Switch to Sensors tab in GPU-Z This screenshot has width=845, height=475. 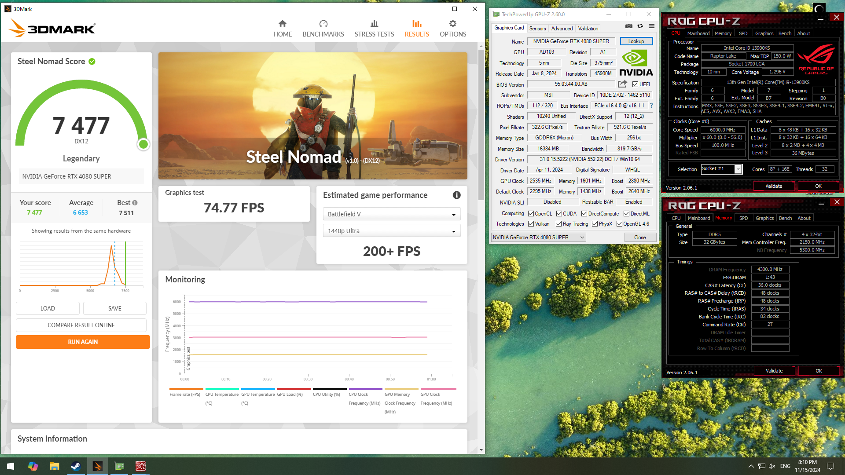(x=537, y=29)
